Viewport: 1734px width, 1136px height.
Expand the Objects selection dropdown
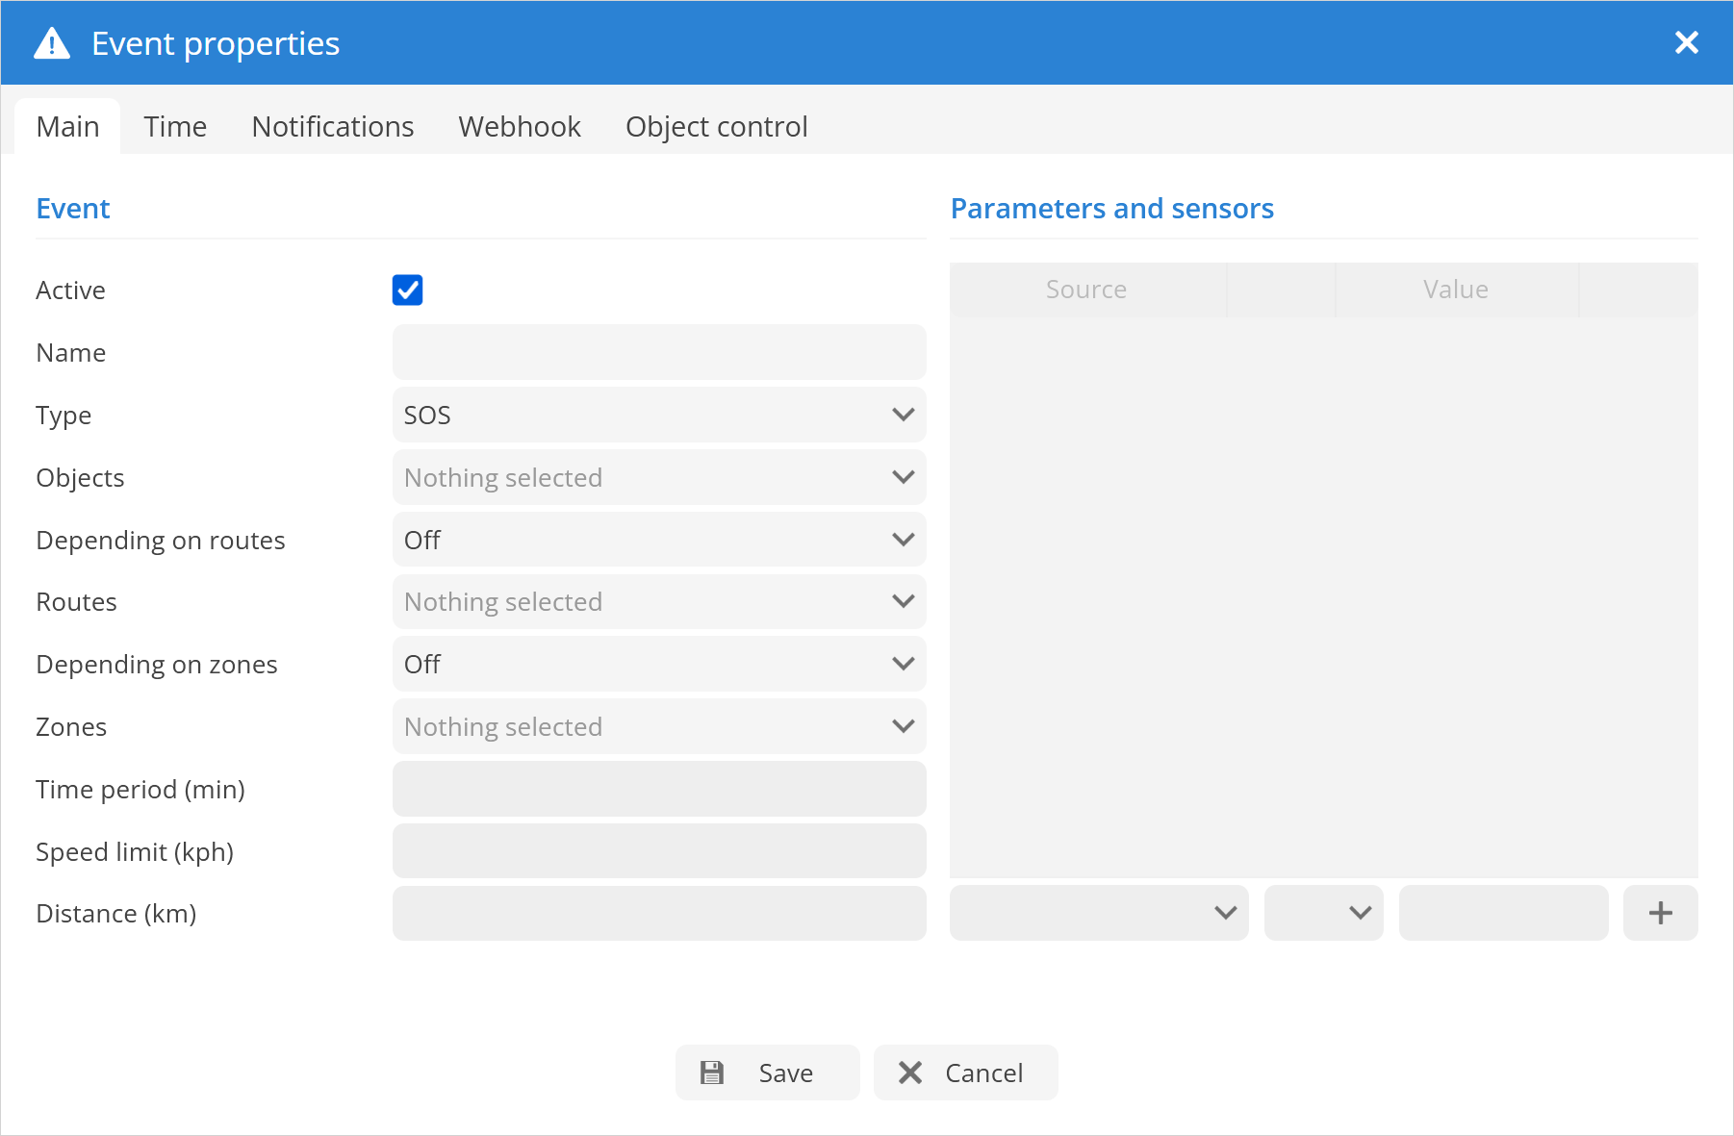pyautogui.click(x=658, y=478)
